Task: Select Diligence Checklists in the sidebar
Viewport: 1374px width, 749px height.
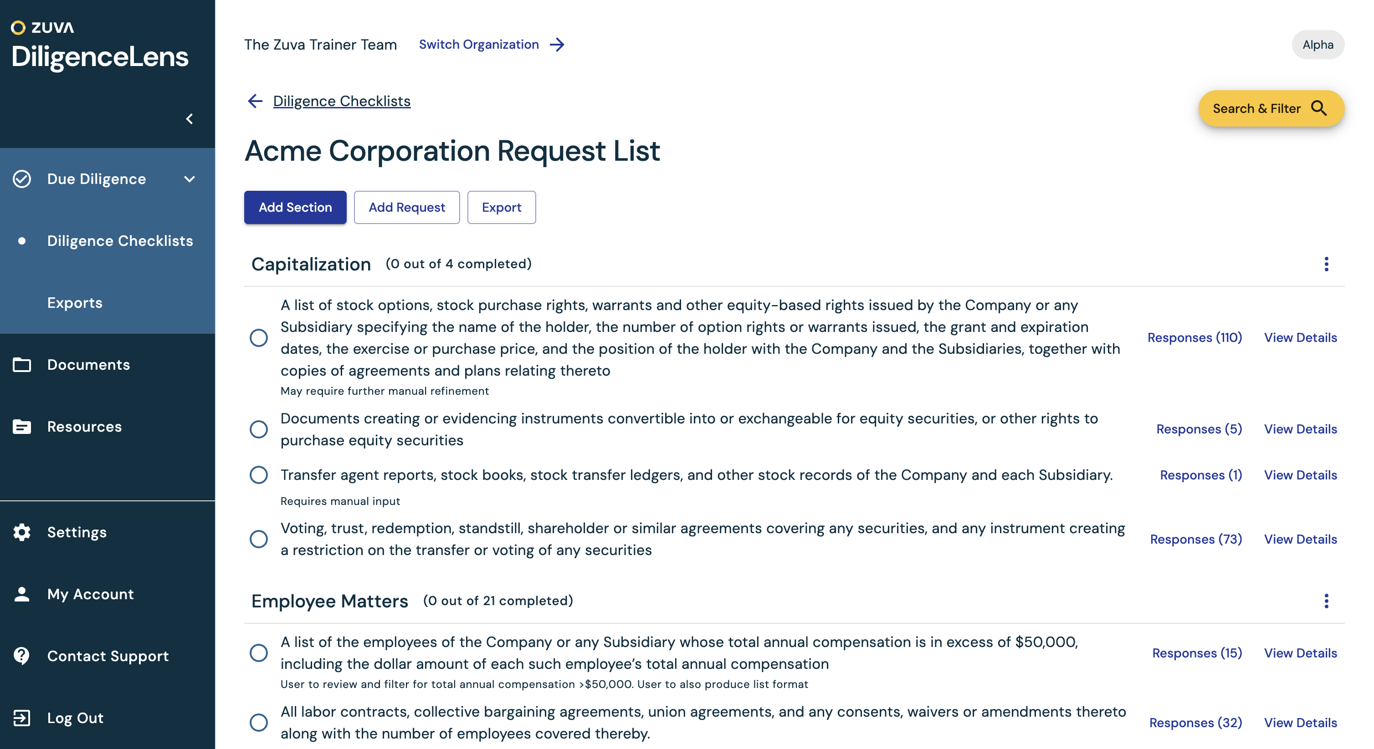Action: (120, 241)
